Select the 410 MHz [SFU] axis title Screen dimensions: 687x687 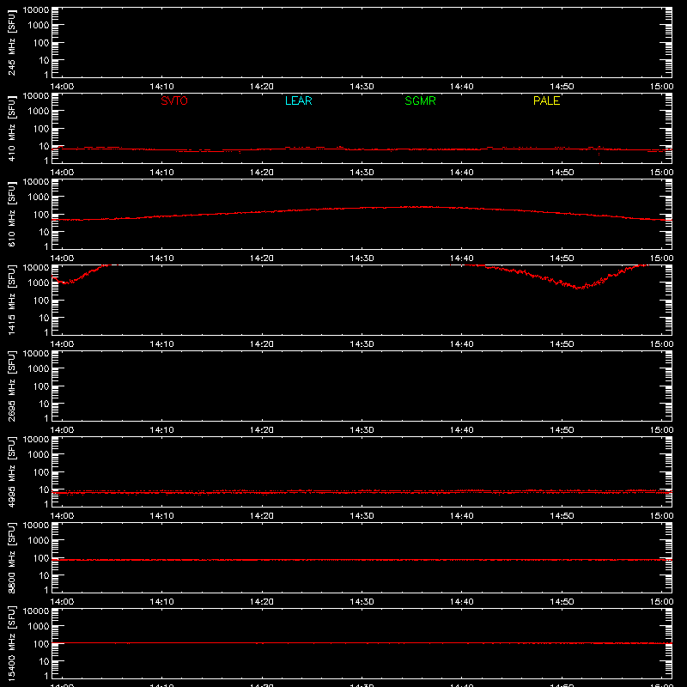coord(11,128)
